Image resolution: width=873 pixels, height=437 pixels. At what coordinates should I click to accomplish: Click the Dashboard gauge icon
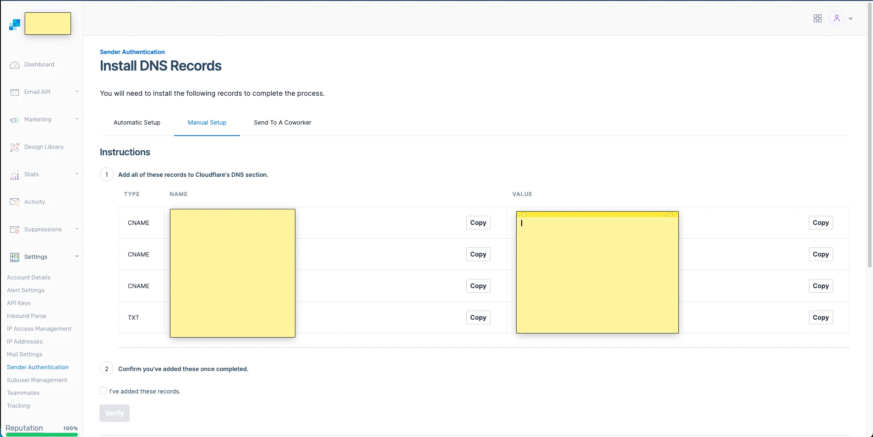coord(15,65)
